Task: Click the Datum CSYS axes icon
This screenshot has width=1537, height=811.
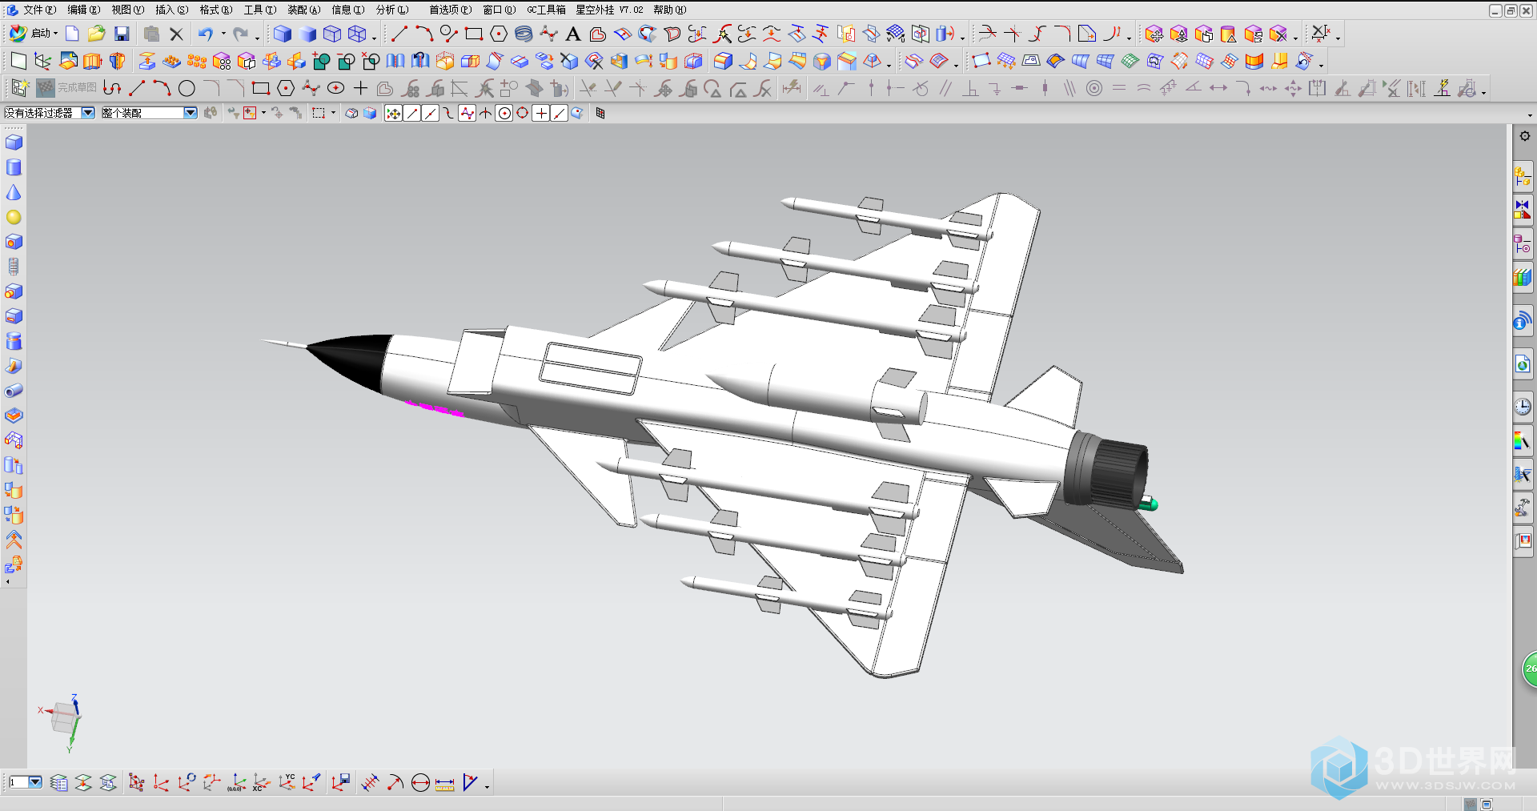Action: click(42, 61)
